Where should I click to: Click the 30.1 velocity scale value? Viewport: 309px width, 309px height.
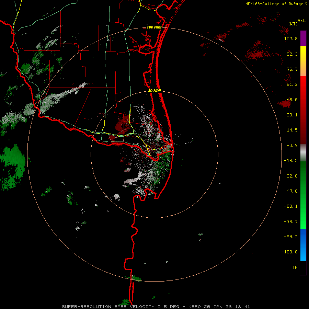point(292,115)
